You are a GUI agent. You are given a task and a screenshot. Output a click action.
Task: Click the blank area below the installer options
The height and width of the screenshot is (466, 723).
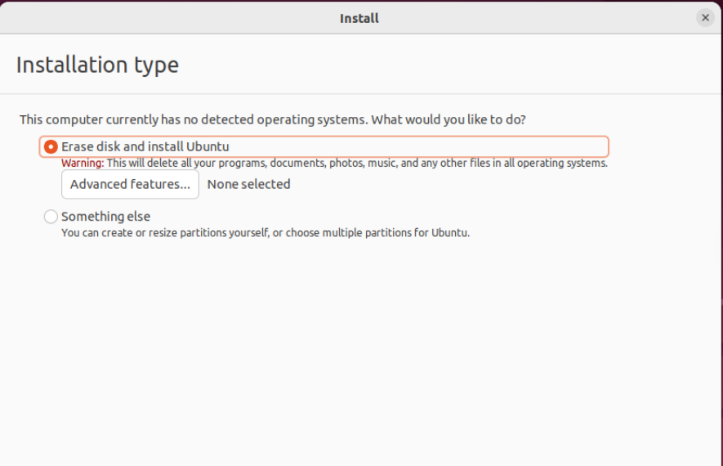pos(359,352)
